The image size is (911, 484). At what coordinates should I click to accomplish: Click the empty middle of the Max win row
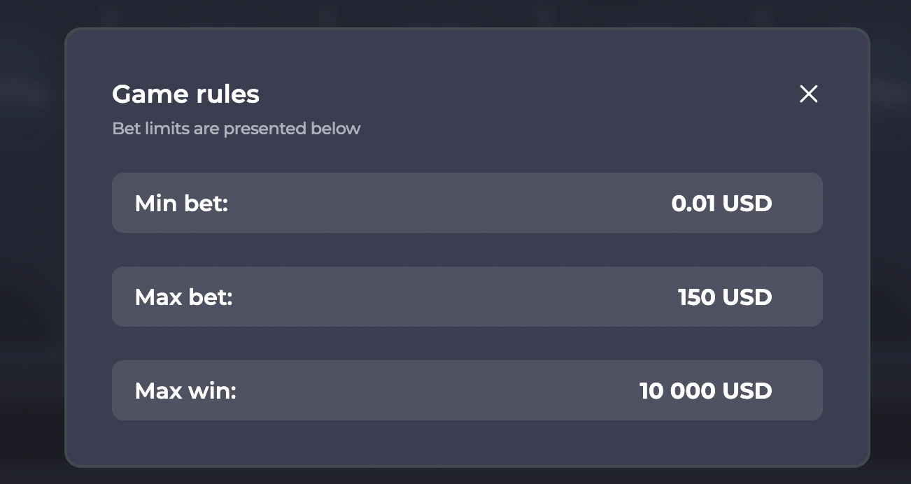click(x=448, y=391)
